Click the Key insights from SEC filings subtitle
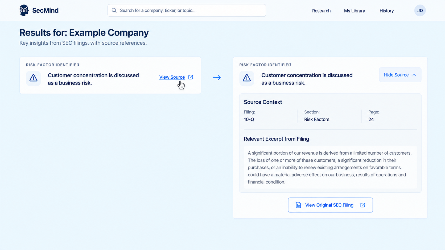 click(x=83, y=43)
